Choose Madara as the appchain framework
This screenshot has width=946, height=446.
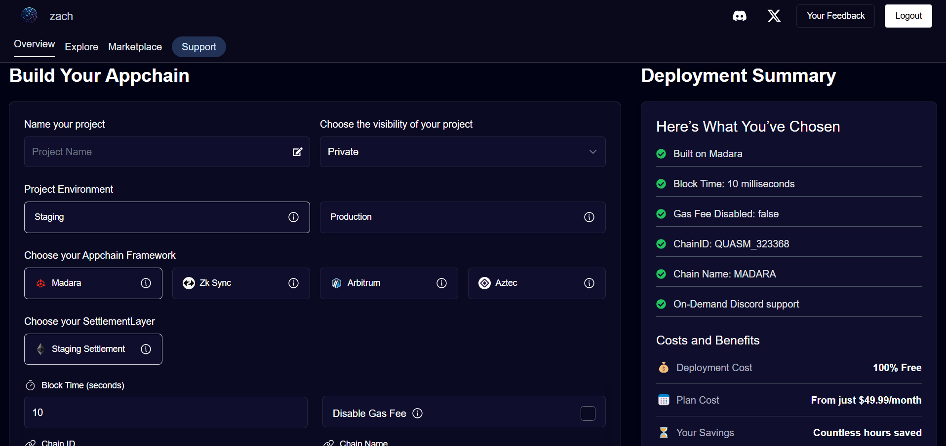pyautogui.click(x=93, y=283)
